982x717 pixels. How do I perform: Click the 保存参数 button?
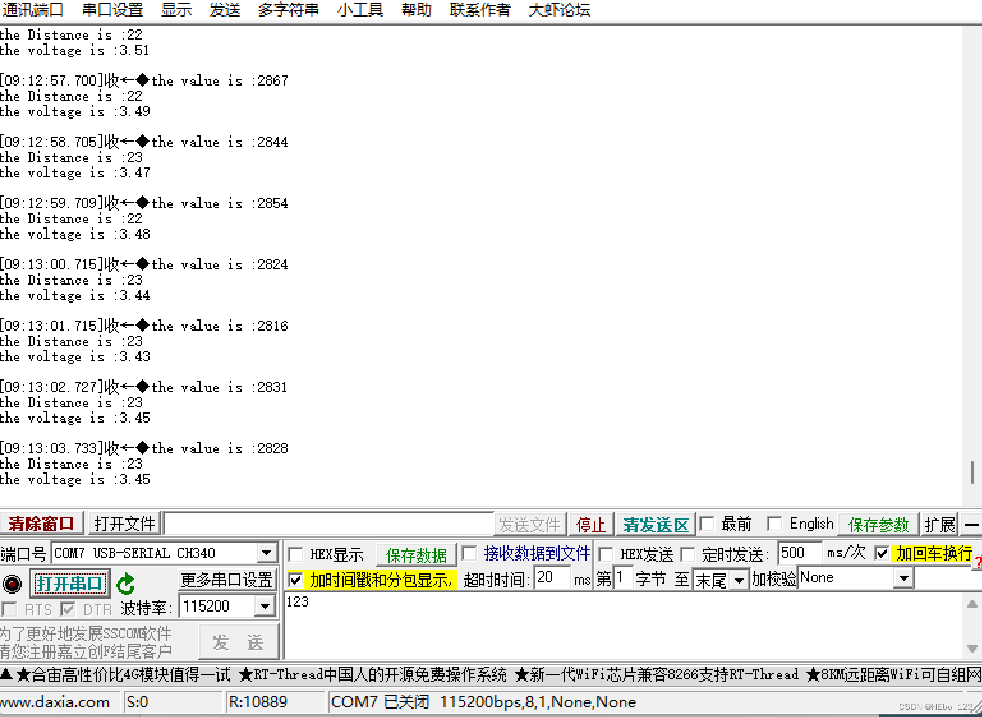pyautogui.click(x=878, y=525)
